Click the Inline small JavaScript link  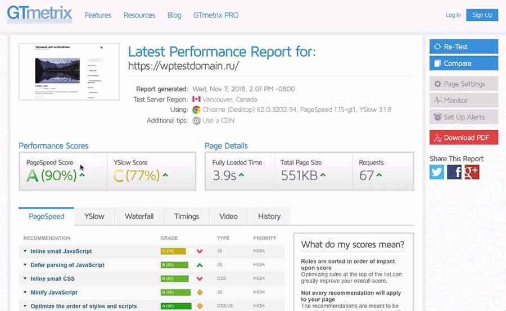61,251
